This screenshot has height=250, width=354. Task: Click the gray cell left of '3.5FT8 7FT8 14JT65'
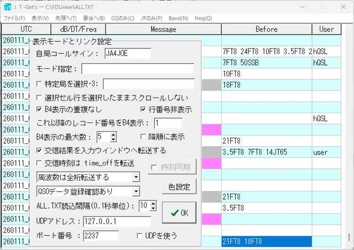click(211, 152)
